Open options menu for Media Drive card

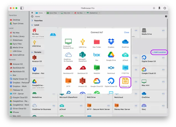pyautogui.click(x=163, y=30)
